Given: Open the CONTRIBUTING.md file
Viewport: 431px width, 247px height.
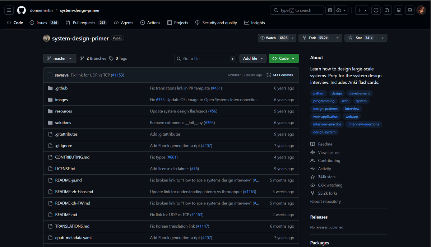Looking at the screenshot, I should 72,157.
